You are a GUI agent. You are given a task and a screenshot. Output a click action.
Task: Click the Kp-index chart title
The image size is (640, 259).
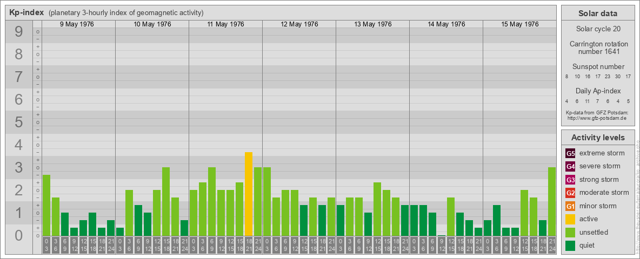click(27, 12)
